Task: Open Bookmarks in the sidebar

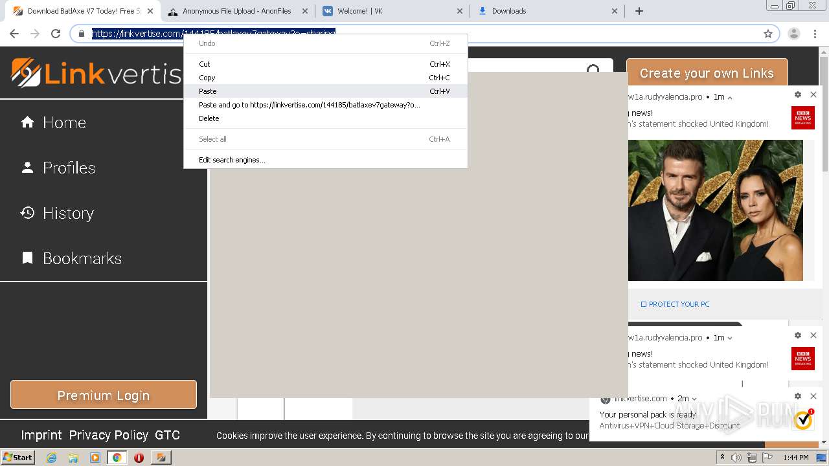Action: pos(71,258)
